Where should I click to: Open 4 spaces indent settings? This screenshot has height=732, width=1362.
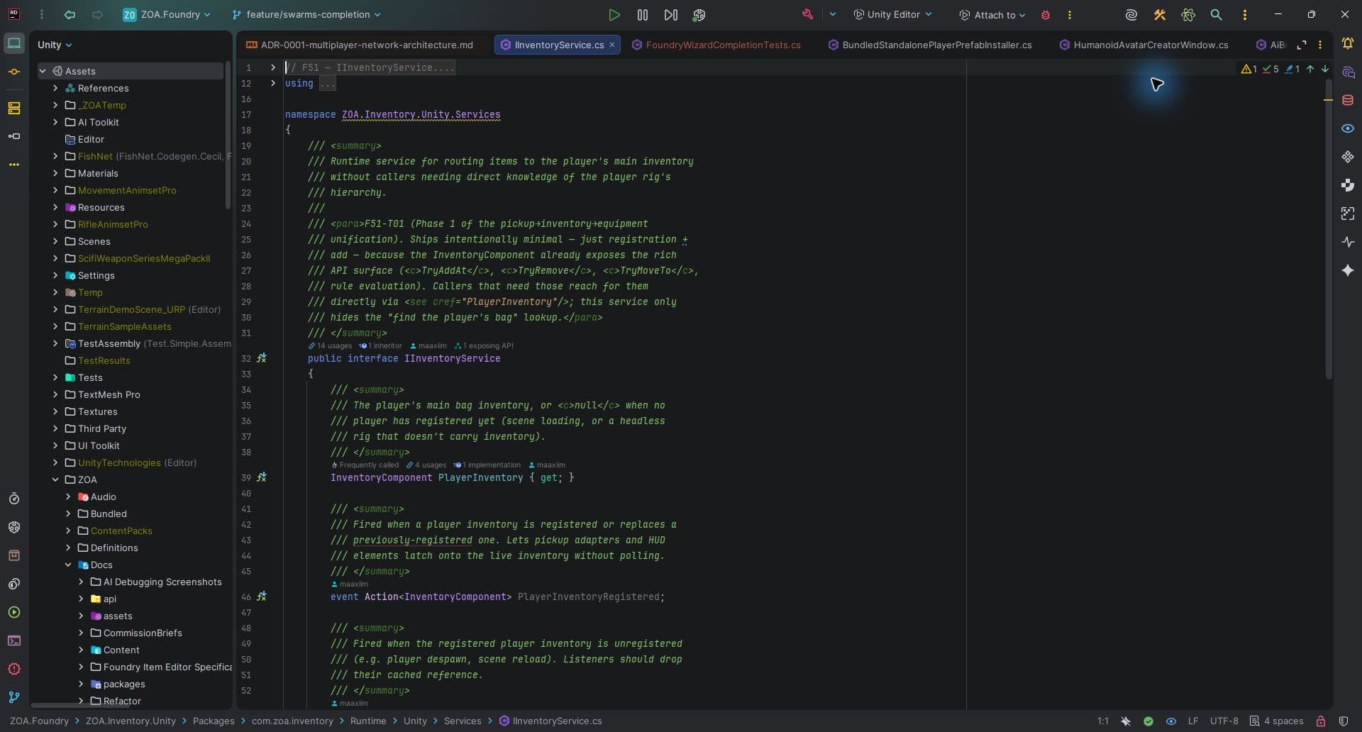click(1277, 721)
